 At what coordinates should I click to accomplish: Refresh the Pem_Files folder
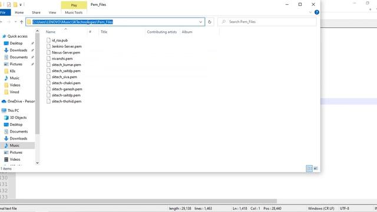coord(210,22)
